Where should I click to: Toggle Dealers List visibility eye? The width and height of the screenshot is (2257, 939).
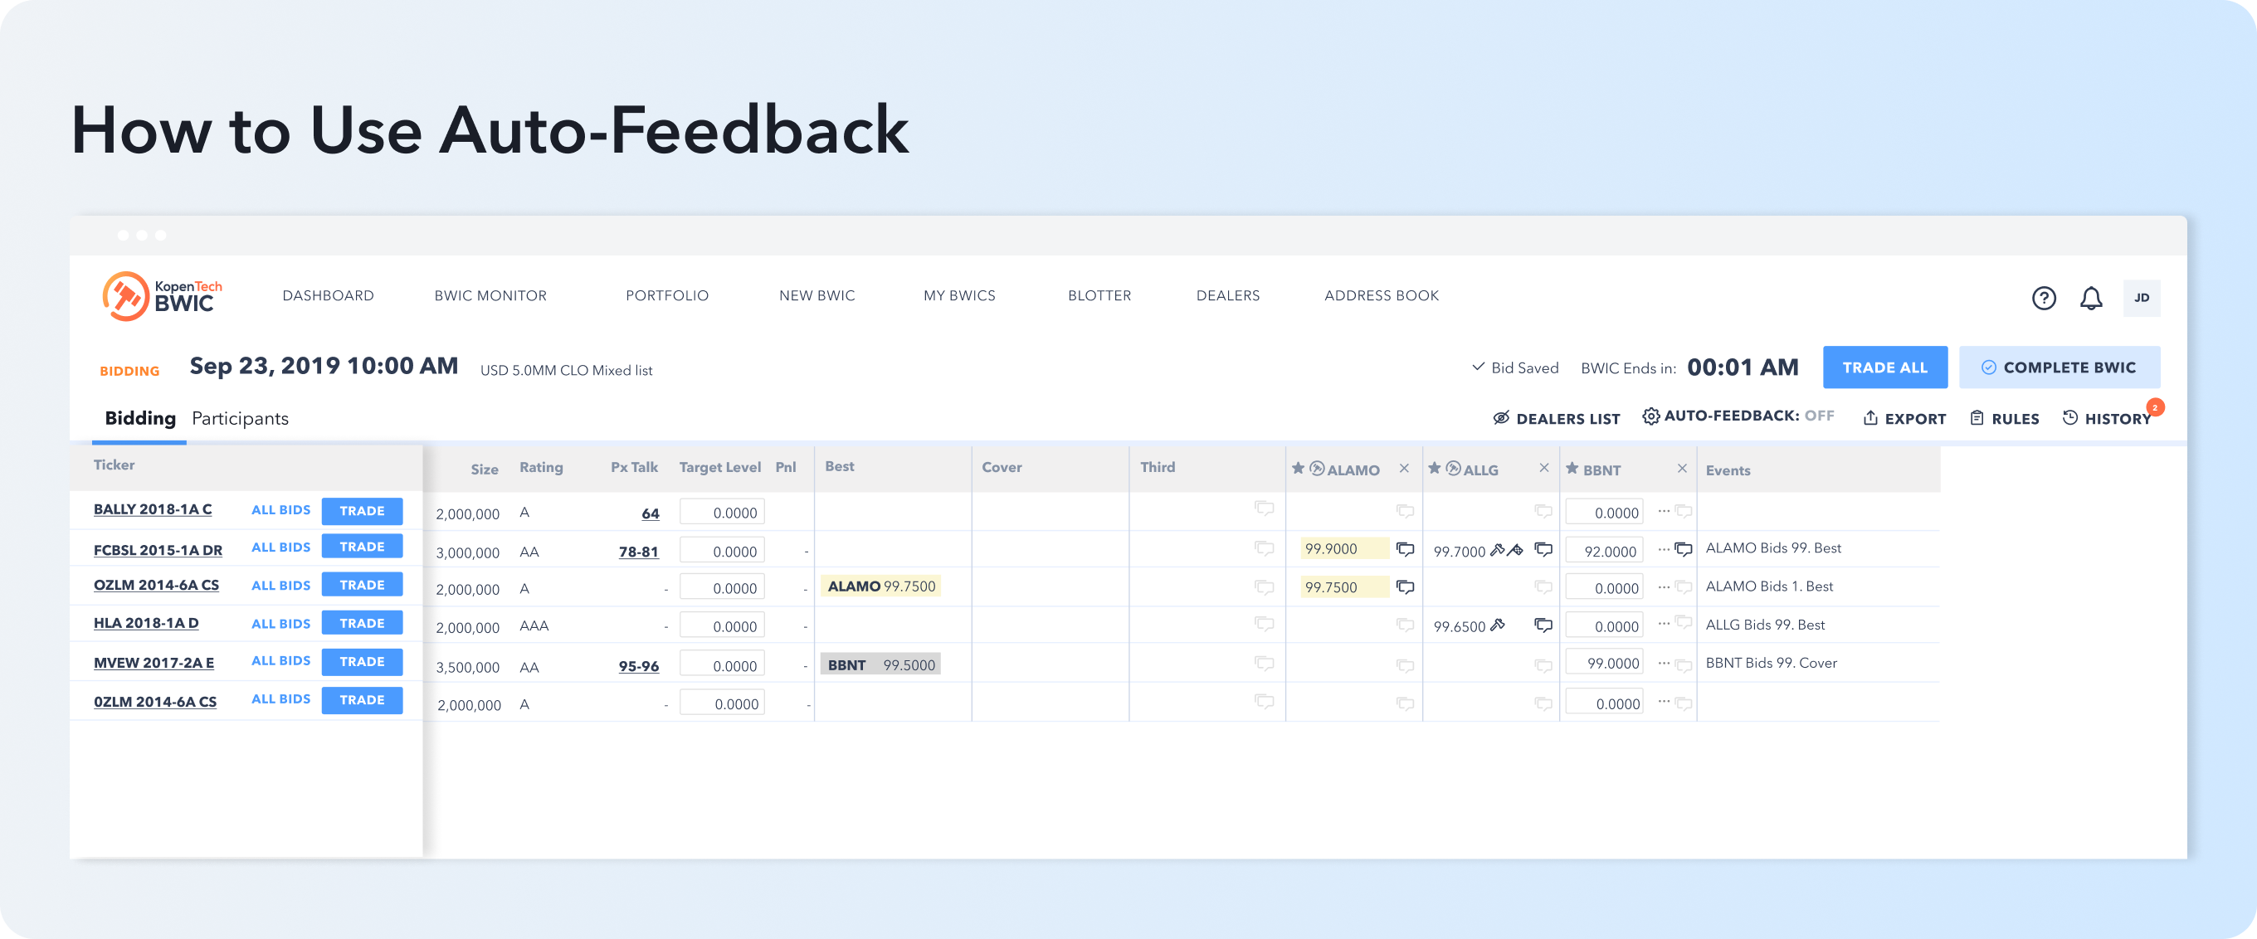pos(1501,418)
